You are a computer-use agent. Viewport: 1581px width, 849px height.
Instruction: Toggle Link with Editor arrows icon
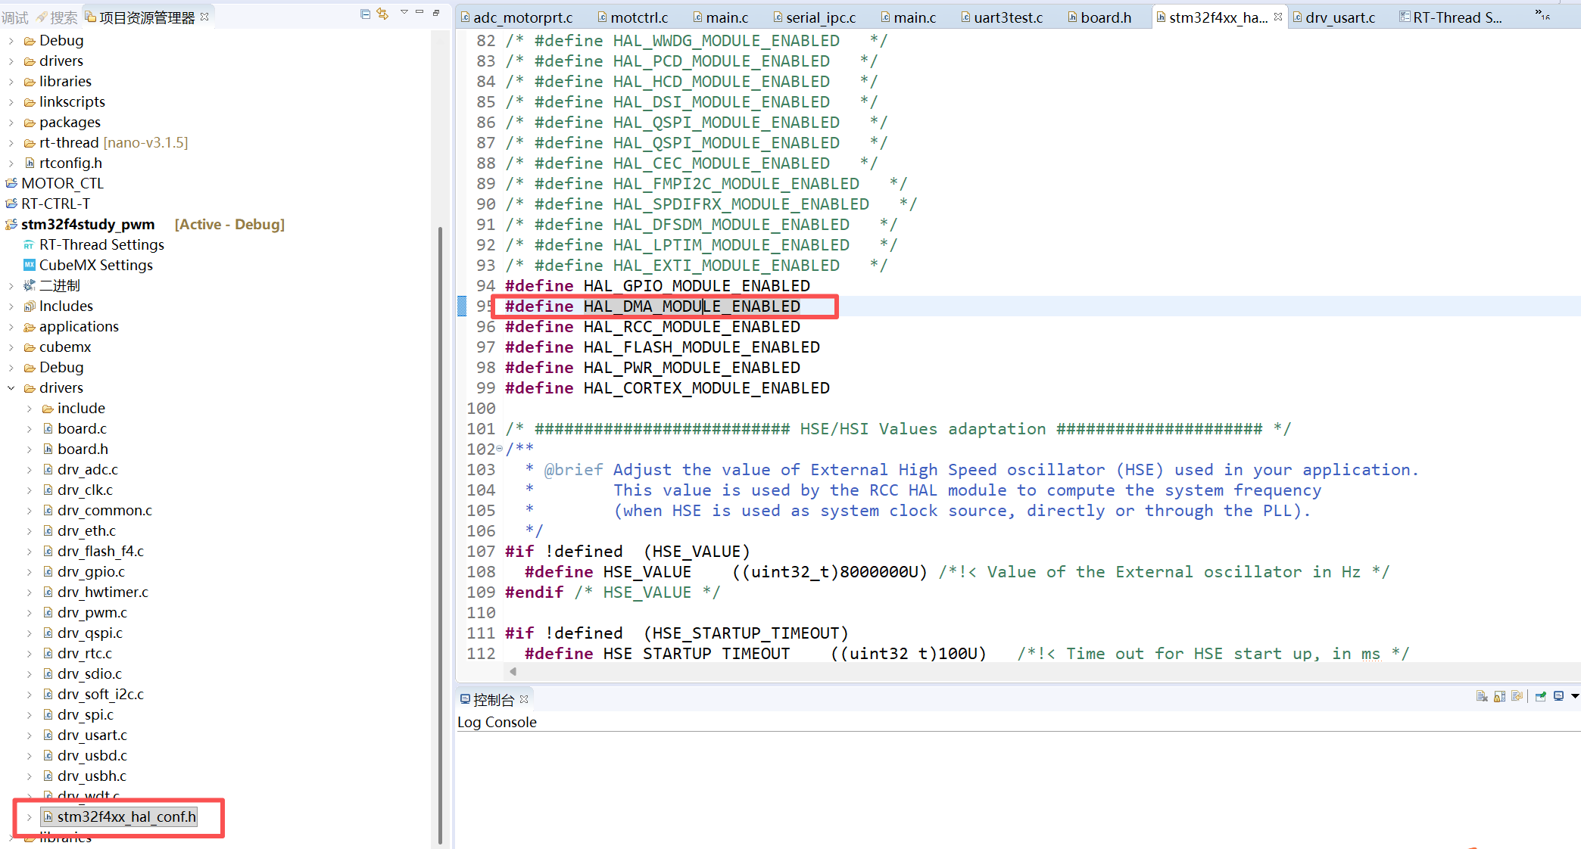tap(382, 14)
